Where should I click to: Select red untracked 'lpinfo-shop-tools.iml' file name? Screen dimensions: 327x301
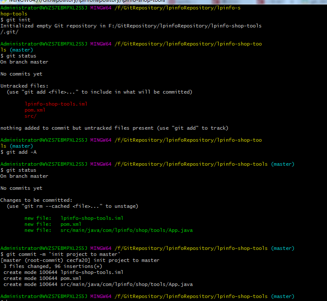(56, 104)
